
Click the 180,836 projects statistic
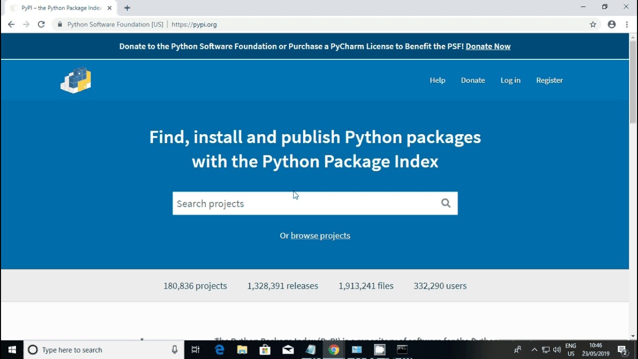coord(195,286)
